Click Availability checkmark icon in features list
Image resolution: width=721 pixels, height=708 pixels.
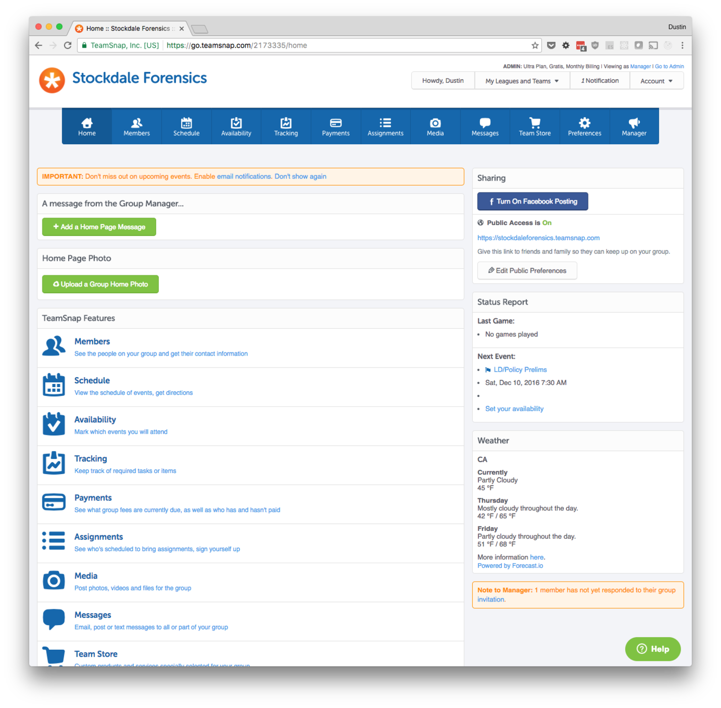coord(53,424)
